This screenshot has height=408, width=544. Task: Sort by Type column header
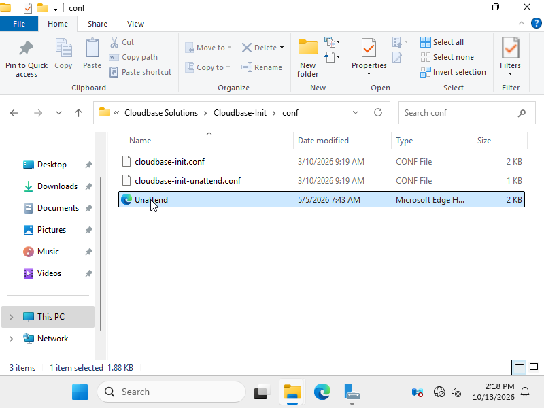coord(404,141)
